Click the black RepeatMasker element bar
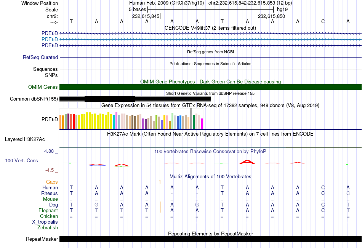The height and width of the screenshot is (248, 362). point(210,239)
